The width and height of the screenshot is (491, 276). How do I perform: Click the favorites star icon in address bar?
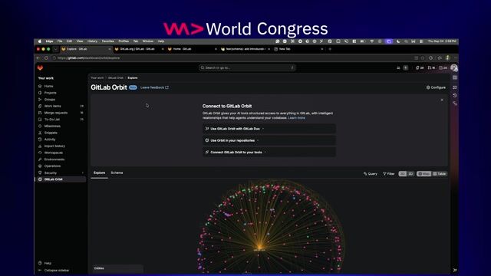pos(423,58)
